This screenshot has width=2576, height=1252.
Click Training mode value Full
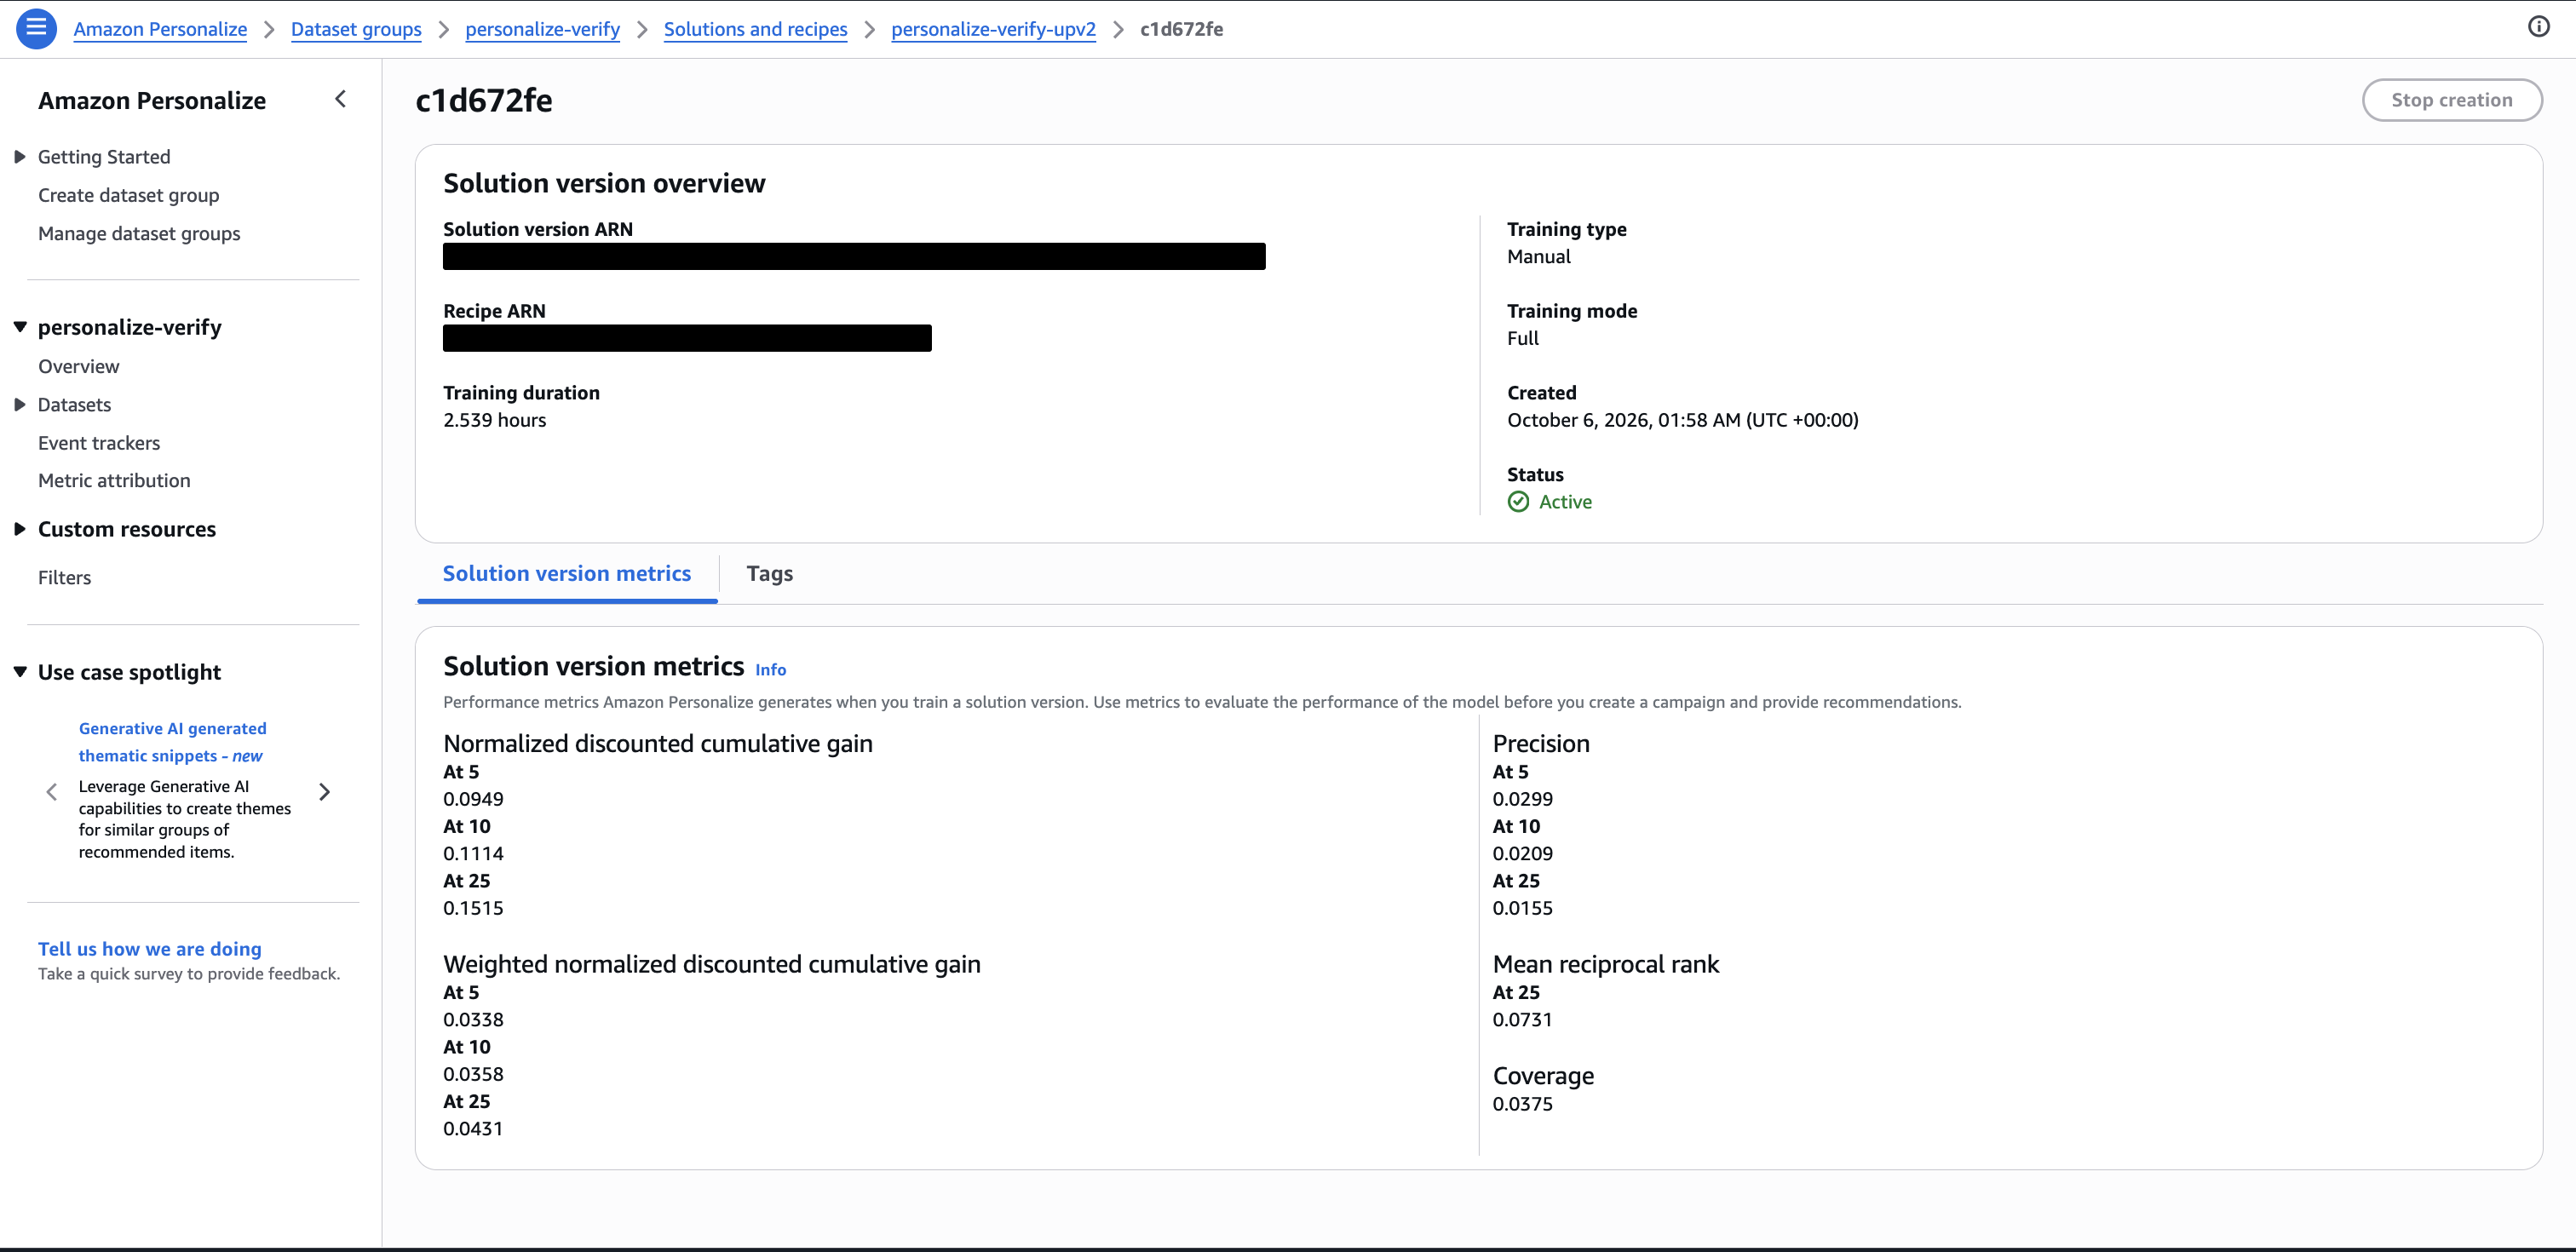[x=1522, y=338]
